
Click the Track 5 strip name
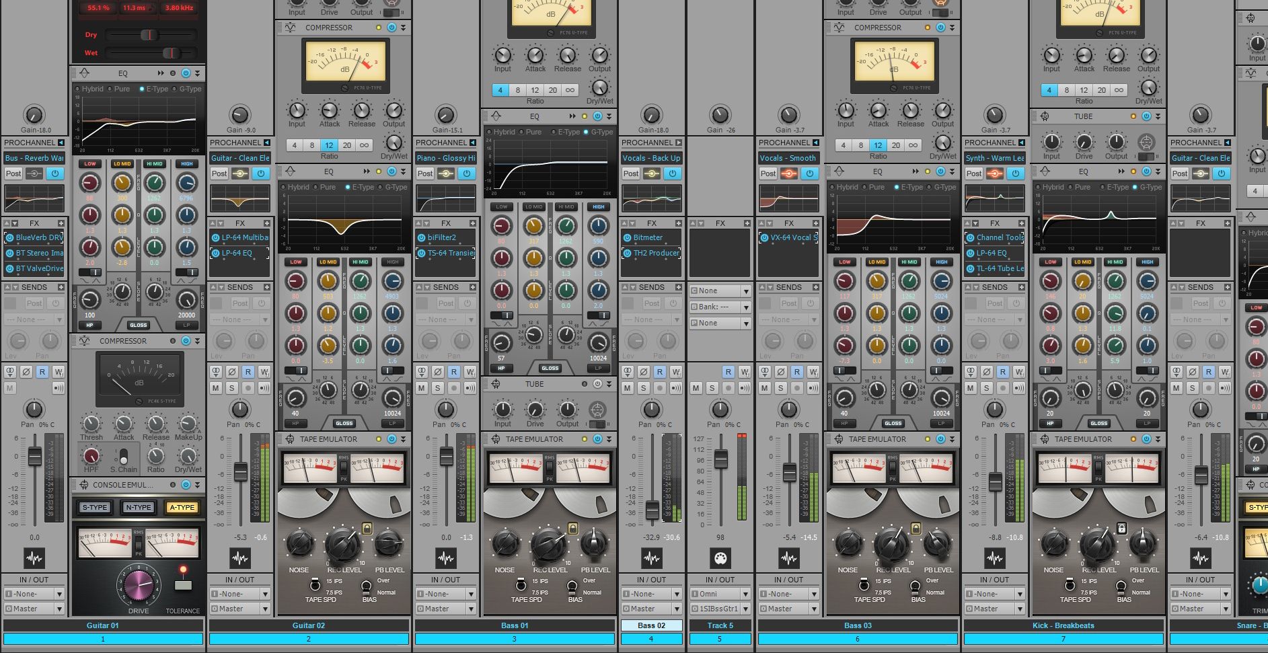(x=720, y=625)
